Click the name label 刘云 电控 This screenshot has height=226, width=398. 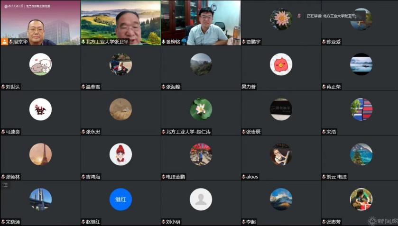coord(337,177)
